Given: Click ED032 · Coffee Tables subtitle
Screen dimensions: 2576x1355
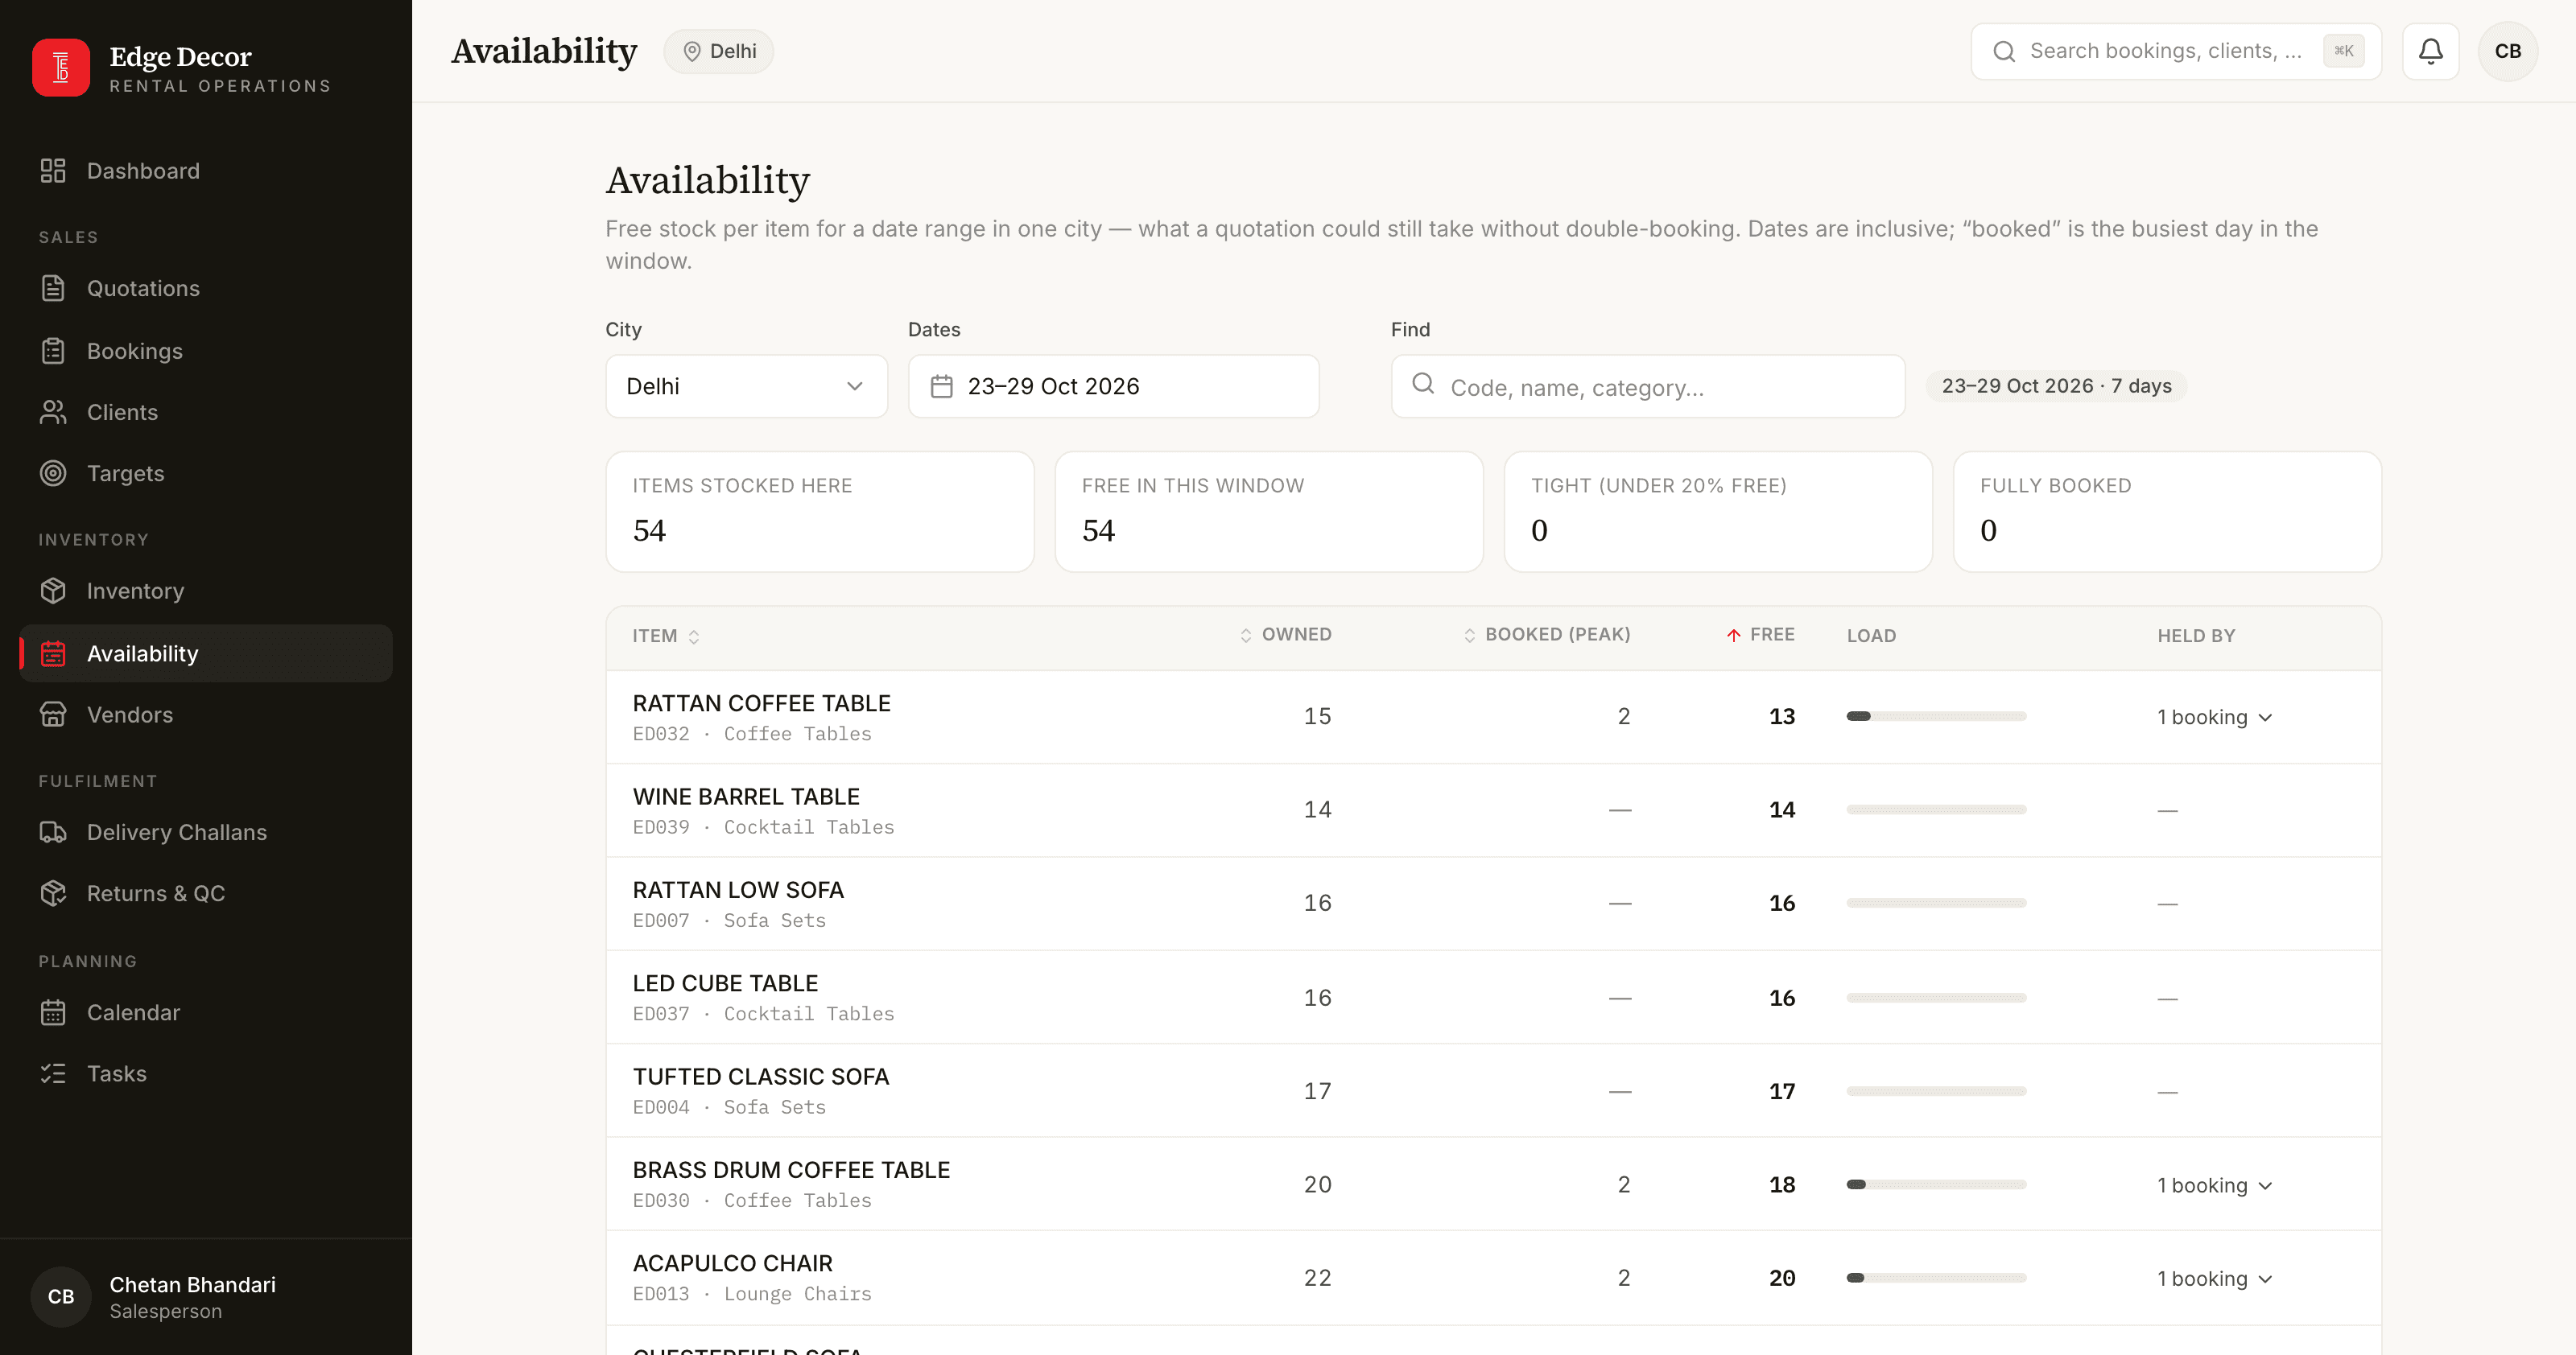Looking at the screenshot, I should click(x=752, y=734).
